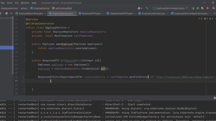Open project panel settings gear
Viewport: 216px width, 121px height.
point(6,13)
